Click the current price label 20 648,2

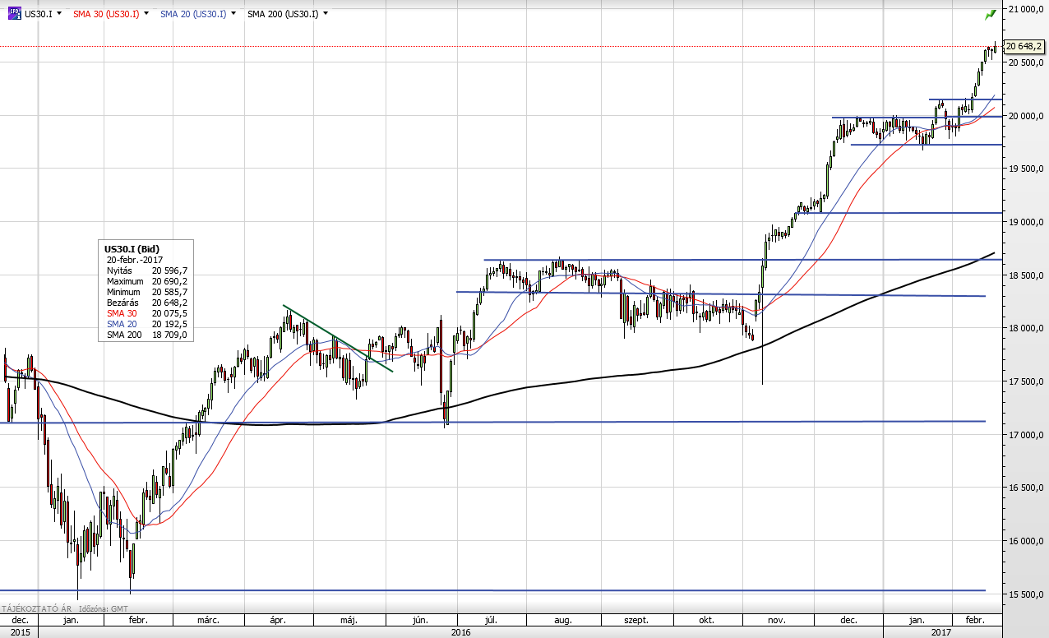1024,47
